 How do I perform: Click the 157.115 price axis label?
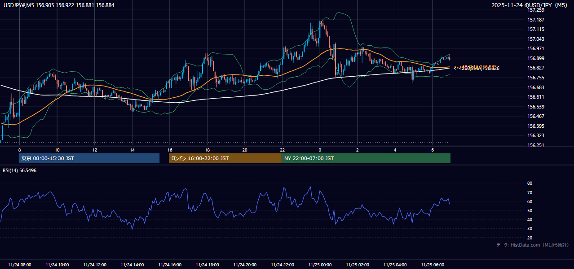pos(536,29)
